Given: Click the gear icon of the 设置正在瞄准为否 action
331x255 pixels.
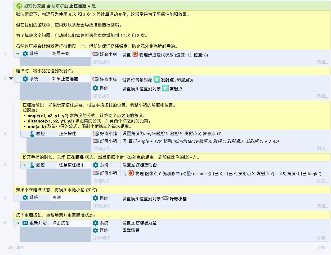Looking at the screenshot, I should click(x=96, y=165).
